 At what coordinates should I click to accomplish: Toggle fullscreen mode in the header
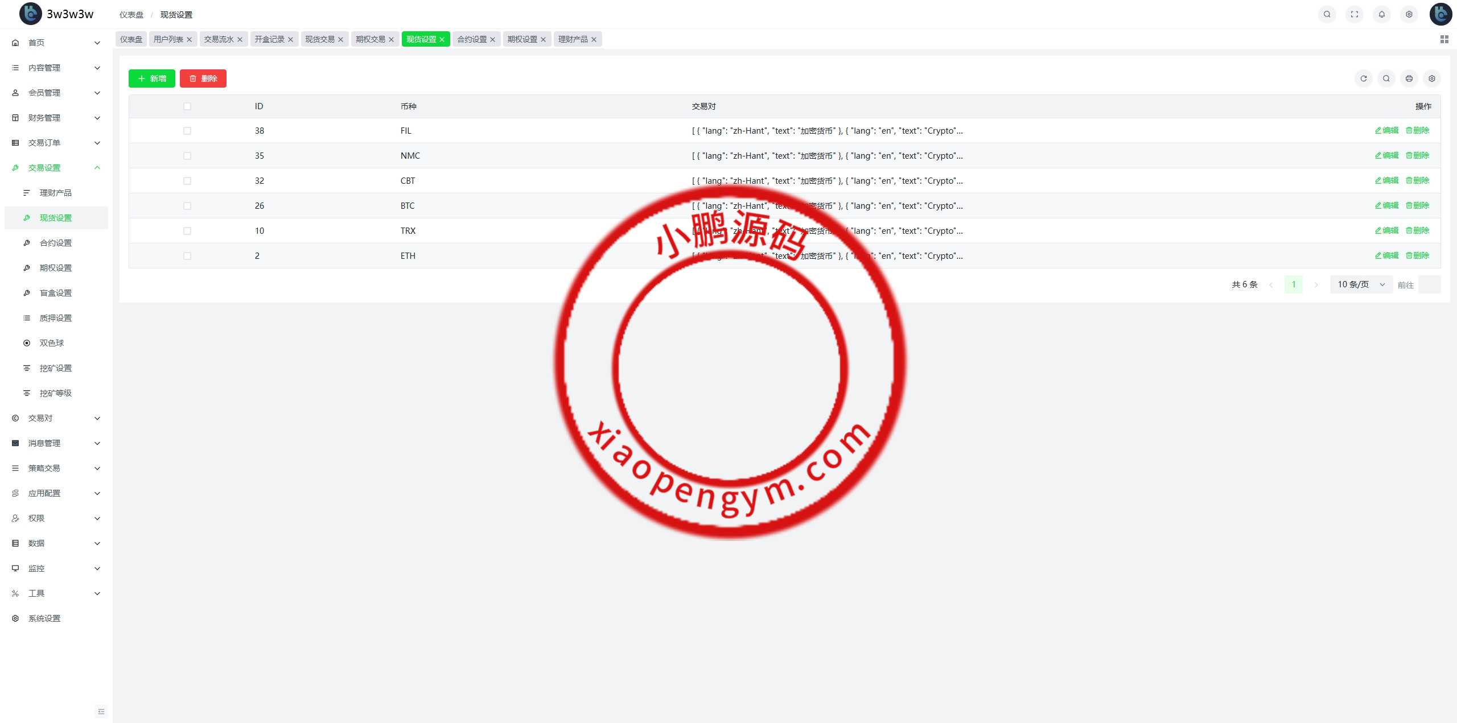point(1355,14)
